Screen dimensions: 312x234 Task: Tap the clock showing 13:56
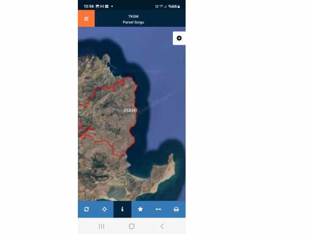tap(89, 6)
